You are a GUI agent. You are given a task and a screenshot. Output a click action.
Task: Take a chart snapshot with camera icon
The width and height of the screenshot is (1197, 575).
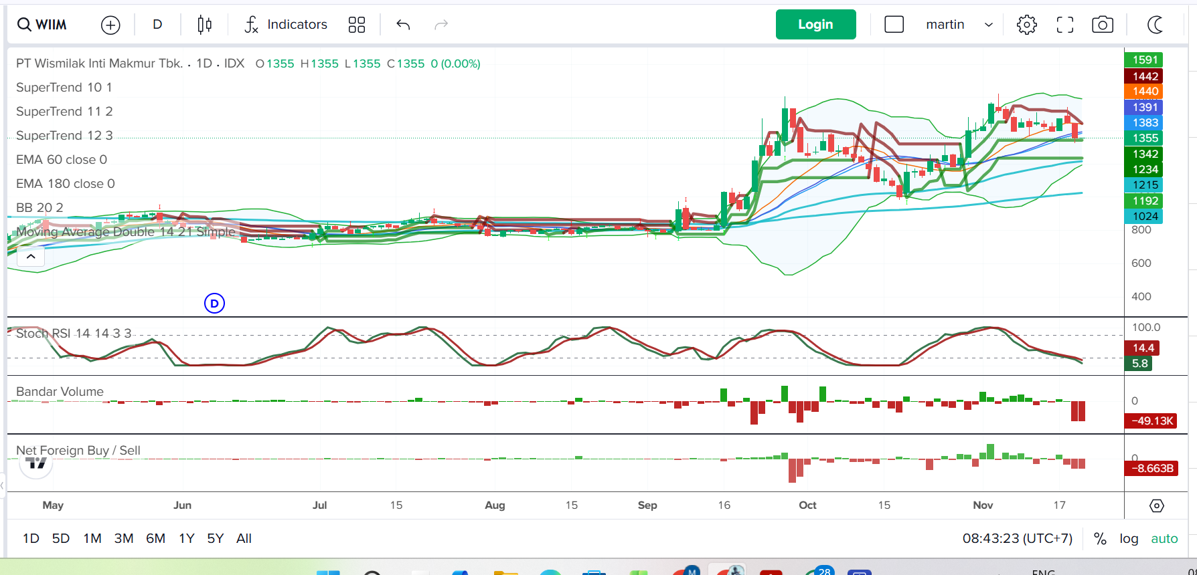coord(1103,25)
